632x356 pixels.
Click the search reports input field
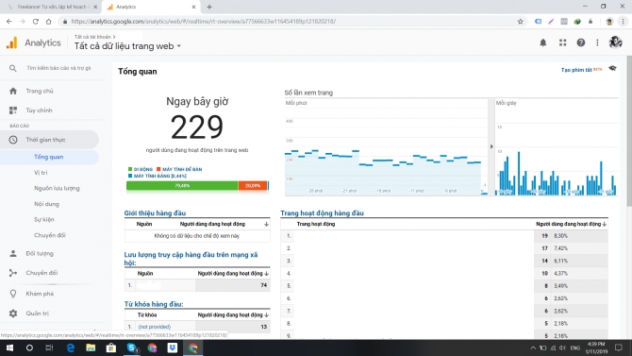pyautogui.click(x=58, y=68)
